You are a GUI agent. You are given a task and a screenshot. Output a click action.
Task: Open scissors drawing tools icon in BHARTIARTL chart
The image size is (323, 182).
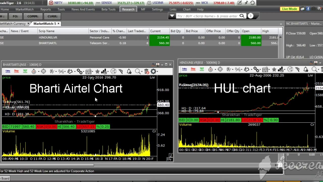(61, 72)
